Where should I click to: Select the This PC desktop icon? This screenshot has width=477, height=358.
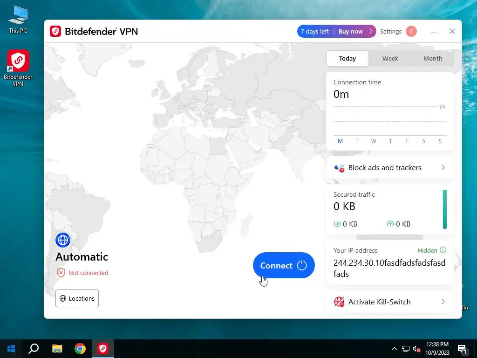[x=18, y=20]
